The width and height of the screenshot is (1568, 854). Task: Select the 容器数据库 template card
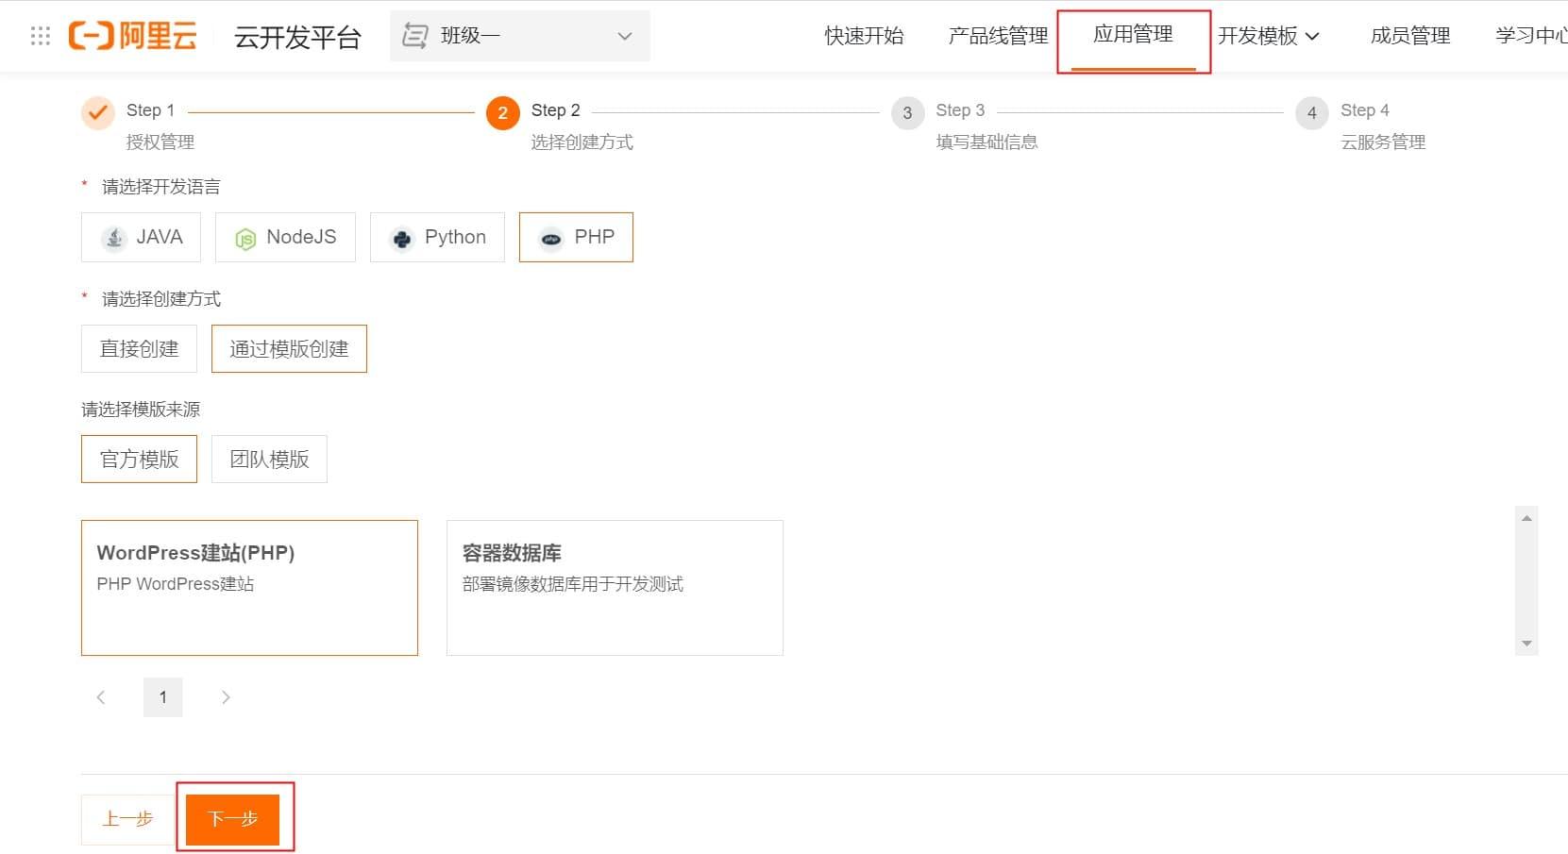coord(615,588)
